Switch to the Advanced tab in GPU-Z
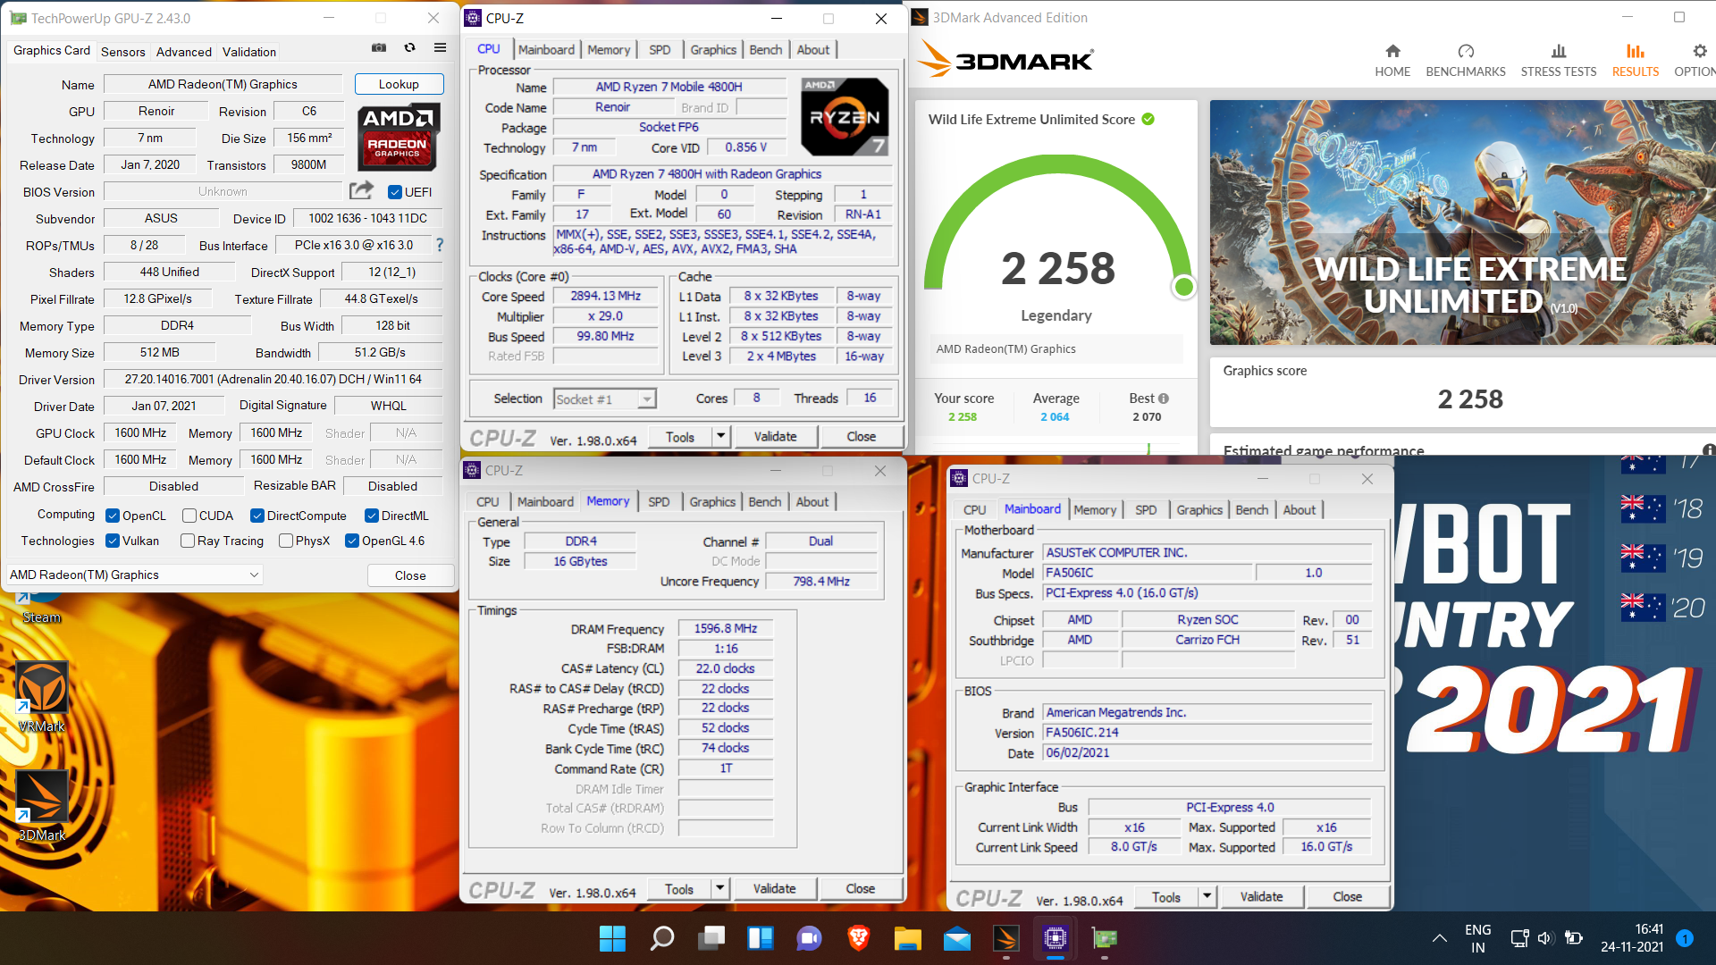Image resolution: width=1716 pixels, height=965 pixels. pos(184,52)
